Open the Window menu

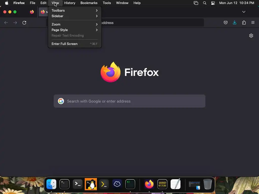tap(122, 3)
